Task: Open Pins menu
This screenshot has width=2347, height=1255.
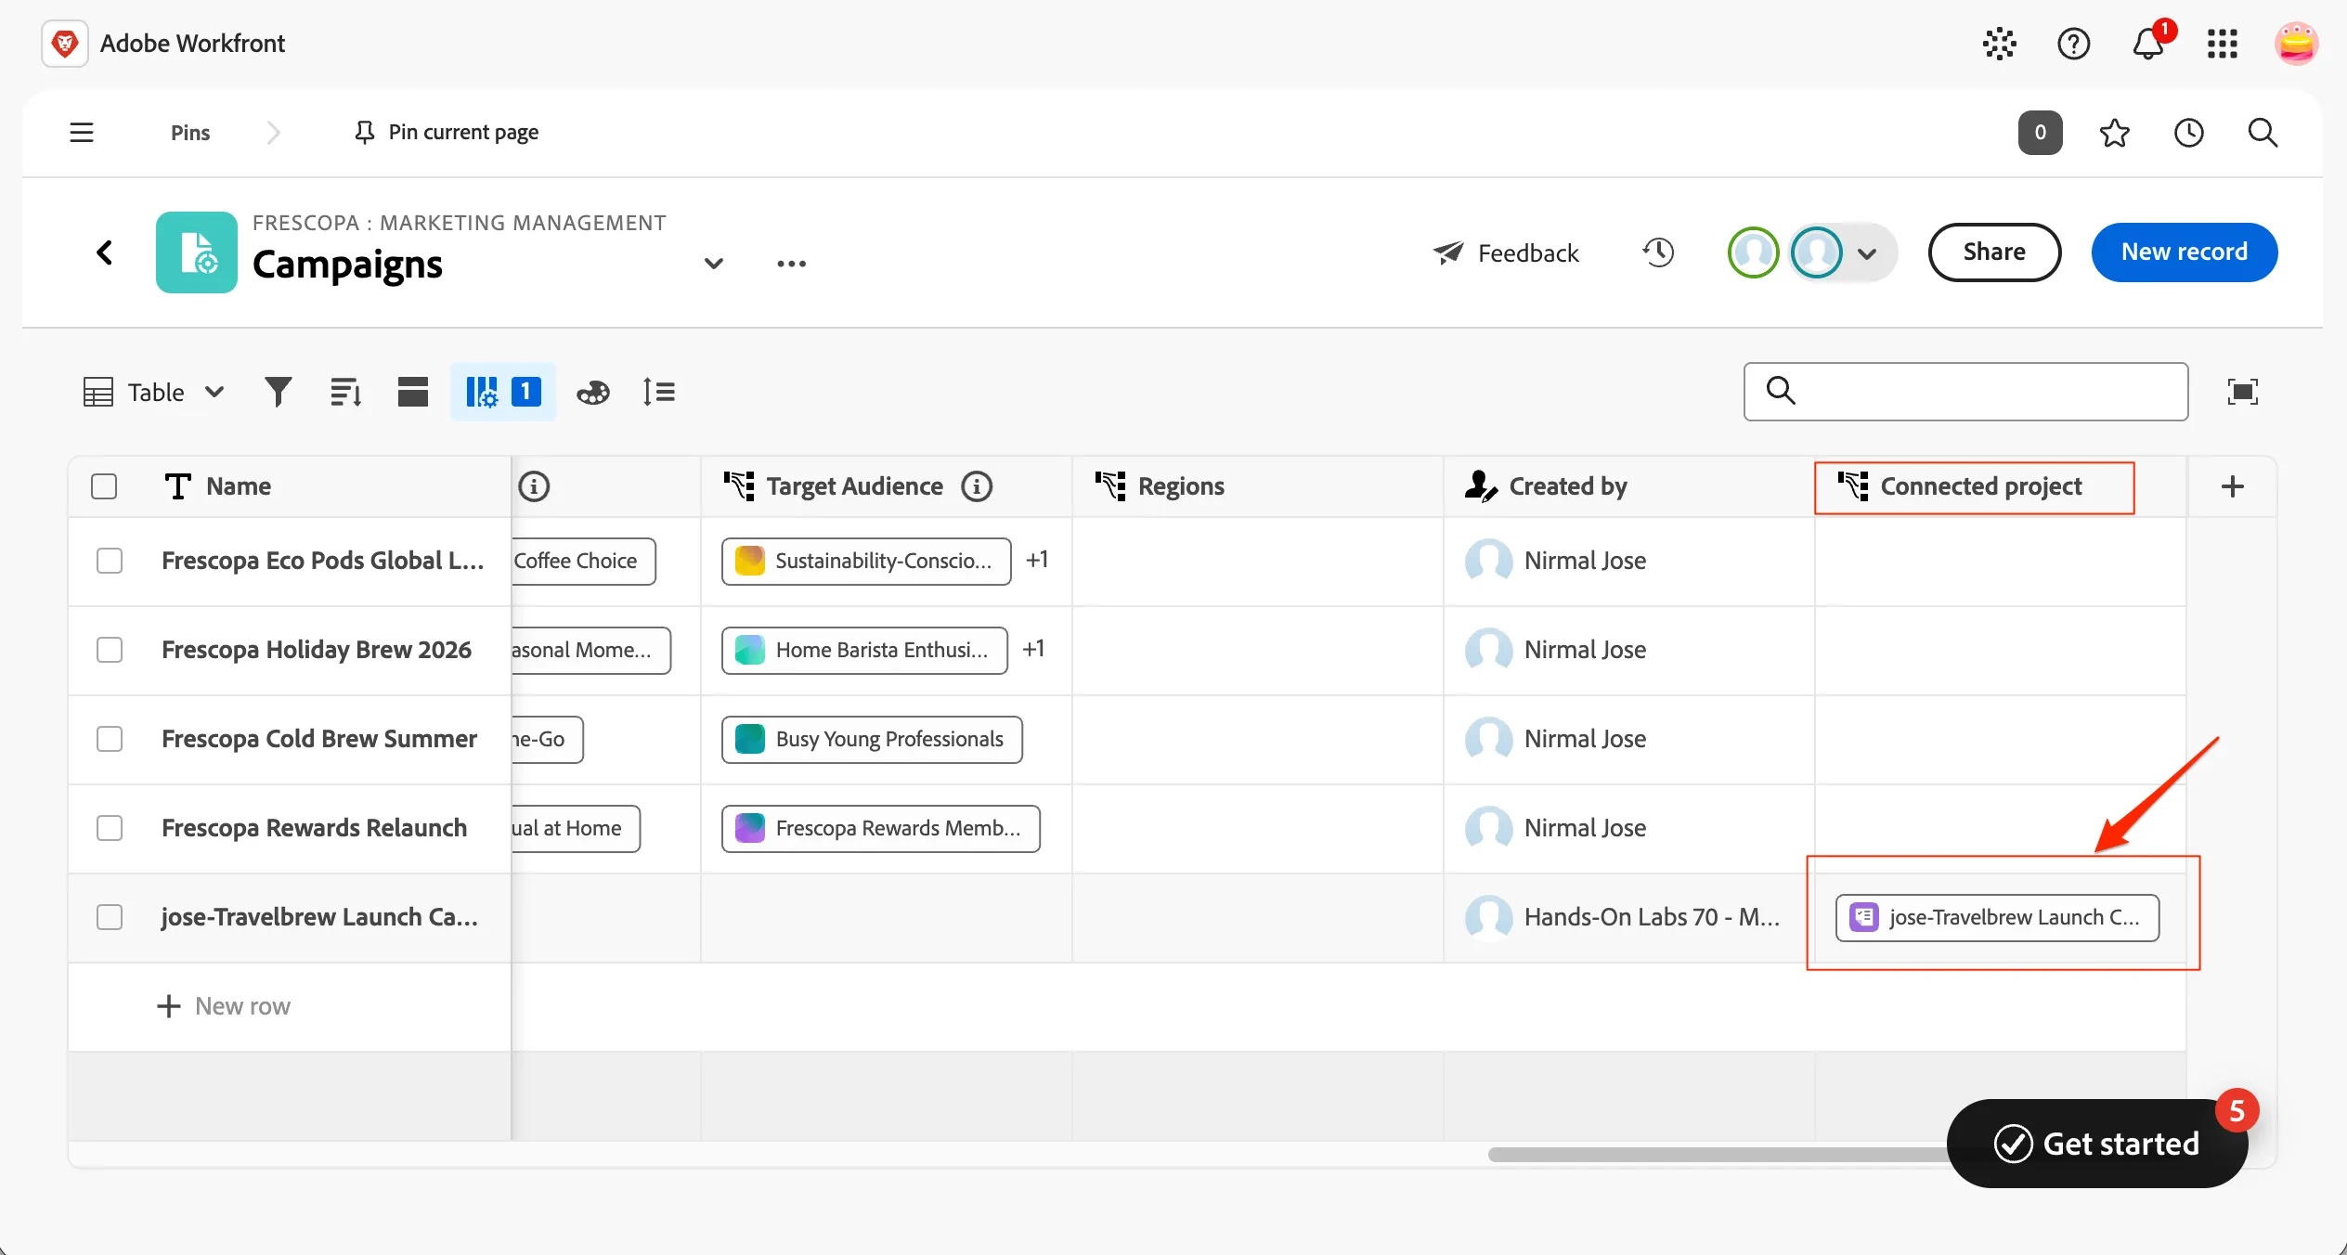Action: pyautogui.click(x=190, y=133)
